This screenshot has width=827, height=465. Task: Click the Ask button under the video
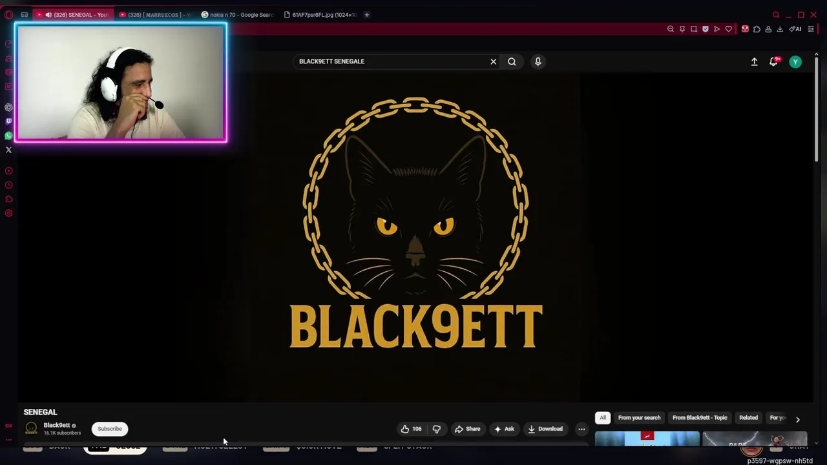(504, 429)
